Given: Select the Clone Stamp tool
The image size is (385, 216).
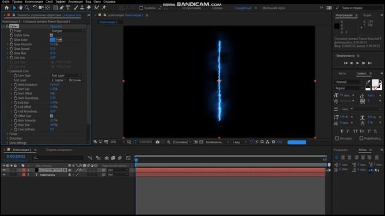Looking at the screenshot, I should click(x=82, y=8).
